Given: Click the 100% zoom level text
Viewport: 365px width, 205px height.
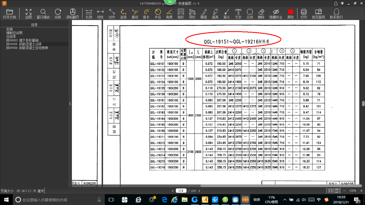Looking at the screenshot, I should pyautogui.click(x=353, y=191).
